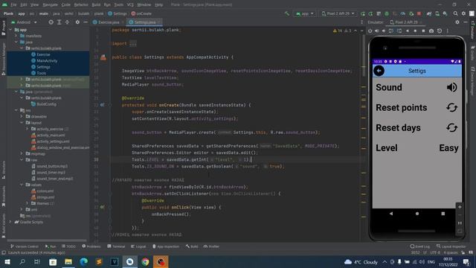Click the emulator Home circle control

pyautogui.click(x=415, y=31)
